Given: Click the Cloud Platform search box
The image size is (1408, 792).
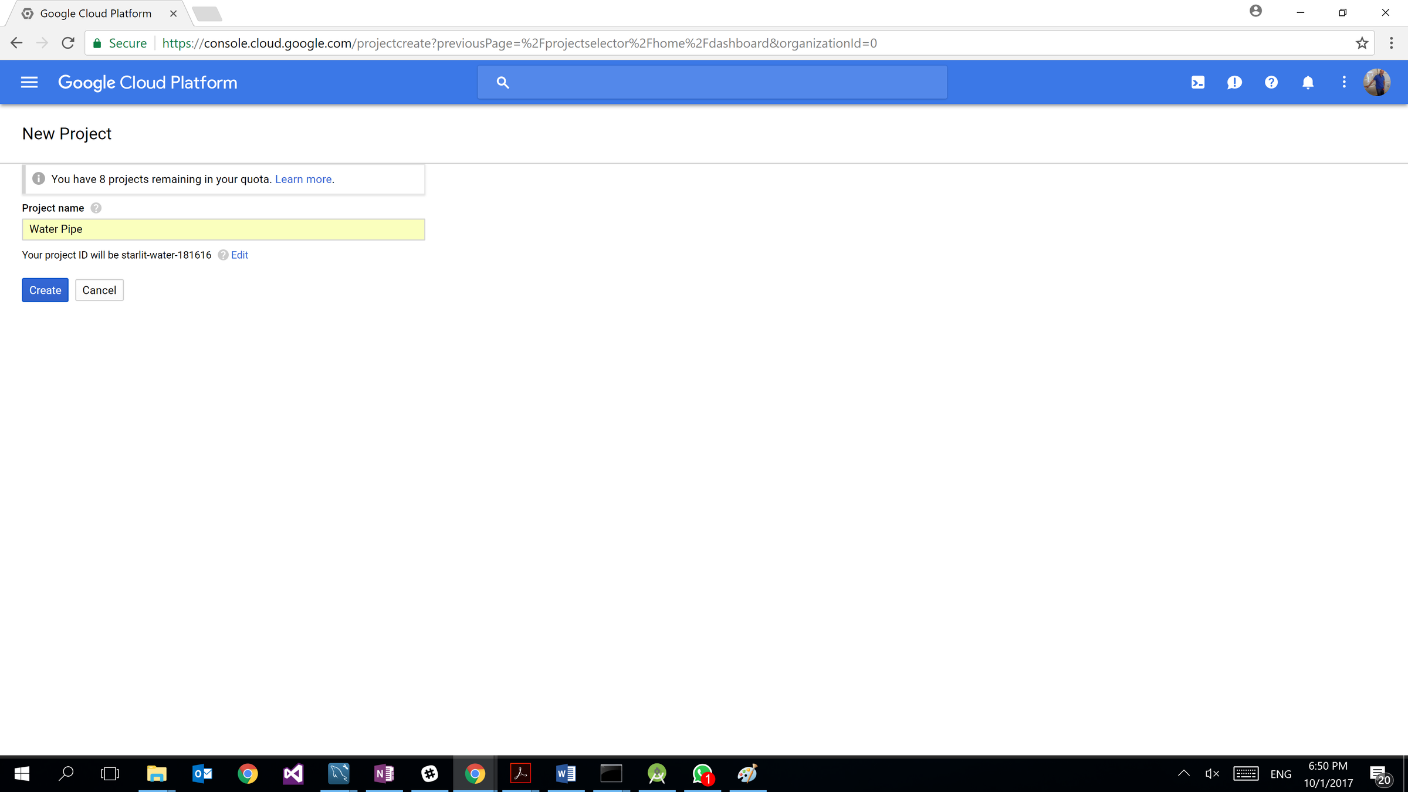Looking at the screenshot, I should pos(712,82).
